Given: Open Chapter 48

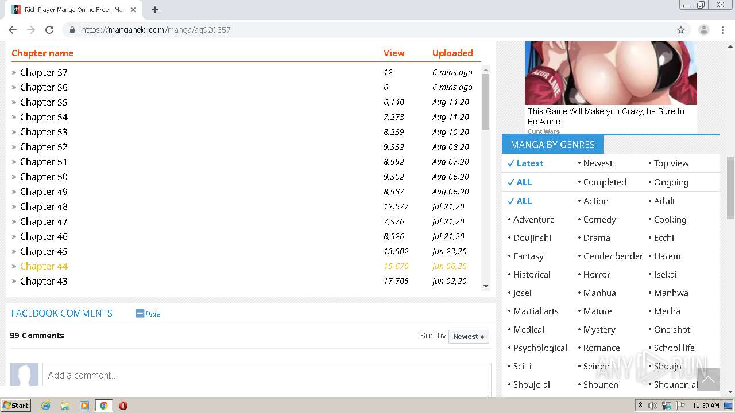Looking at the screenshot, I should (x=44, y=206).
